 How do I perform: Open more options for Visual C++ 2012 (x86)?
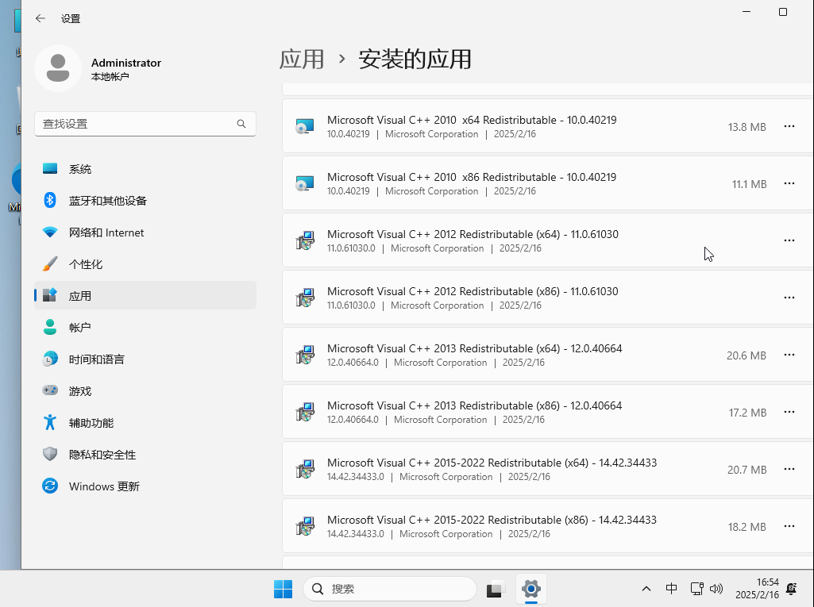[789, 298]
